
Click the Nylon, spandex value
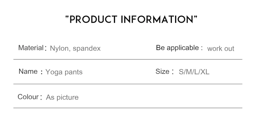pos(75,49)
